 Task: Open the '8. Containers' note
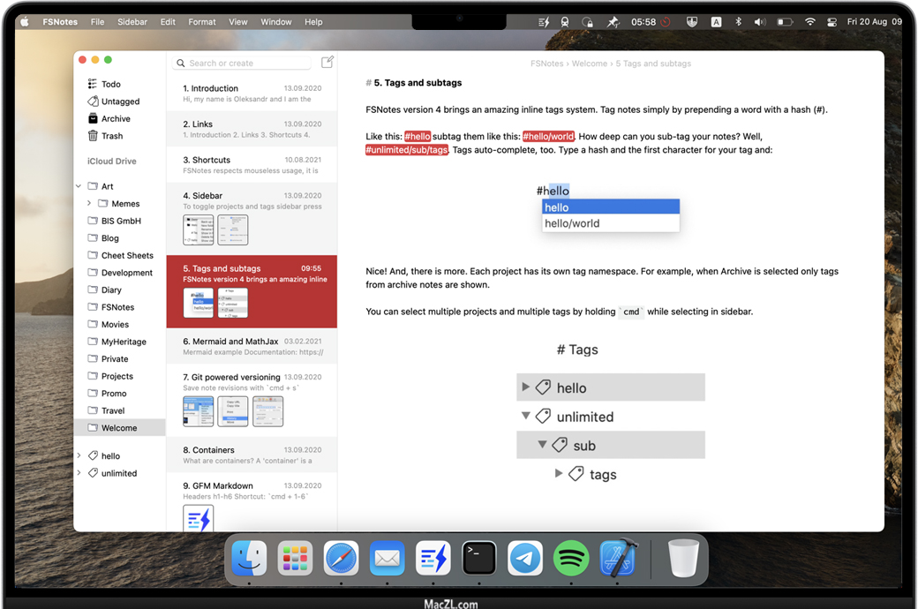252,455
